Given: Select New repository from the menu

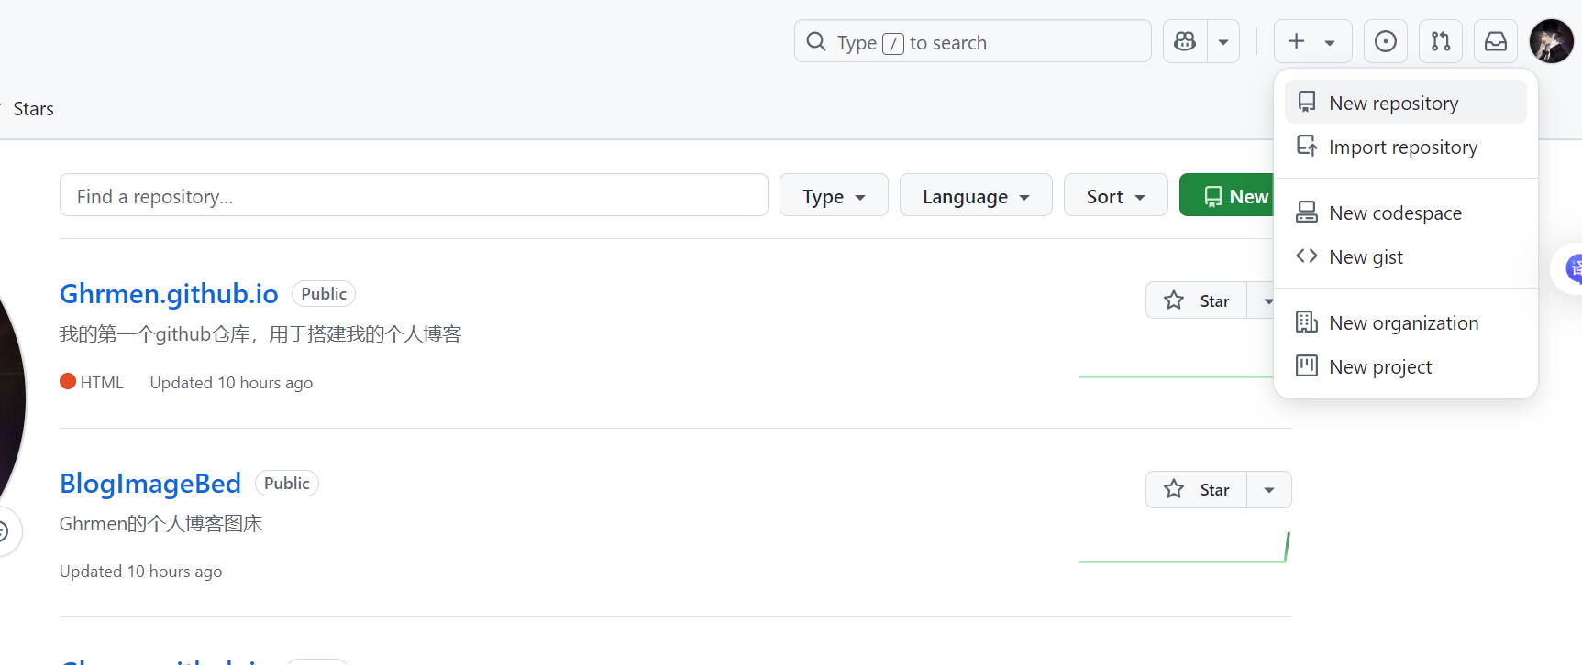Looking at the screenshot, I should coord(1406,102).
